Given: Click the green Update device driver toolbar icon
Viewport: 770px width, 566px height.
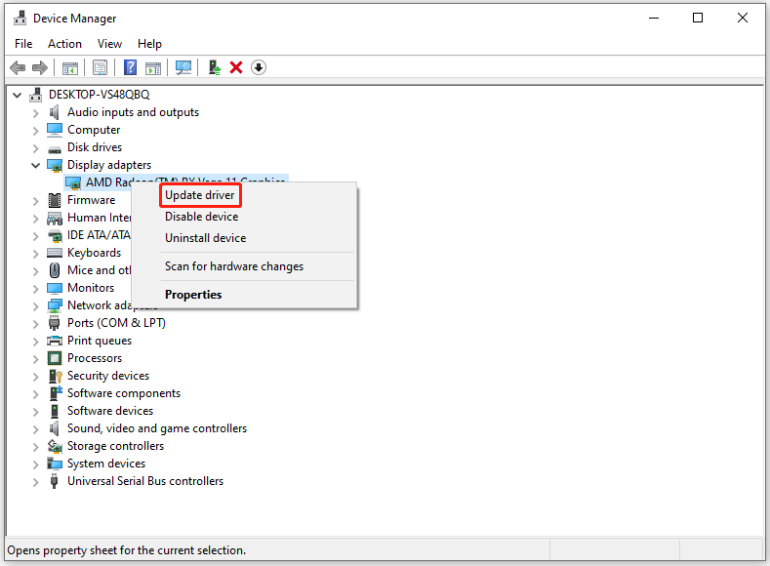Looking at the screenshot, I should [x=214, y=67].
